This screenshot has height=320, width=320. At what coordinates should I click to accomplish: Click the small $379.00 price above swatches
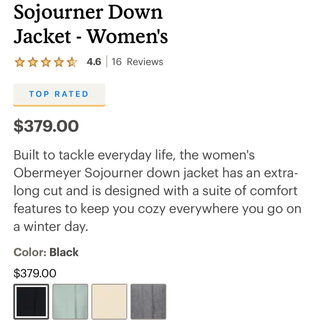(x=35, y=273)
